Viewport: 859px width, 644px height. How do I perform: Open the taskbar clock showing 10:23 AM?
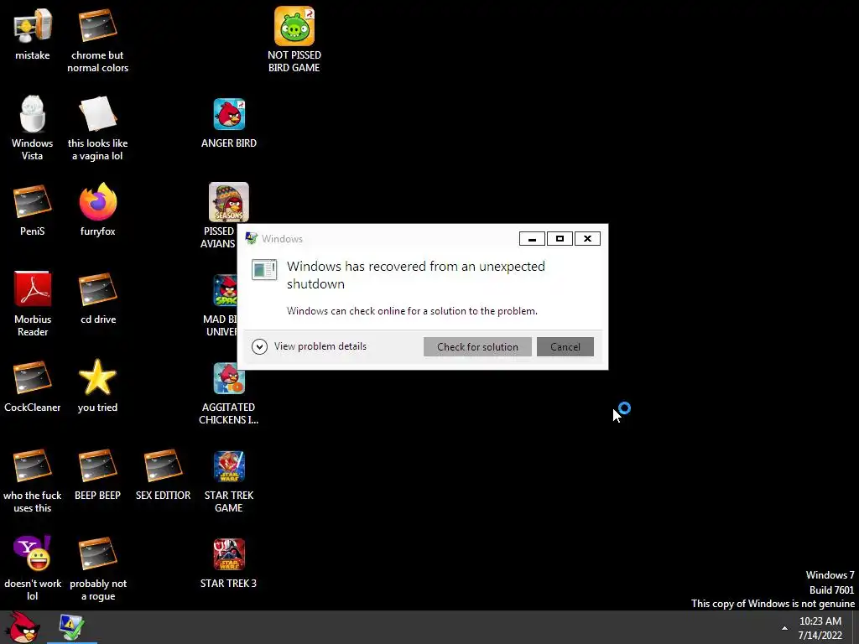[820, 627]
